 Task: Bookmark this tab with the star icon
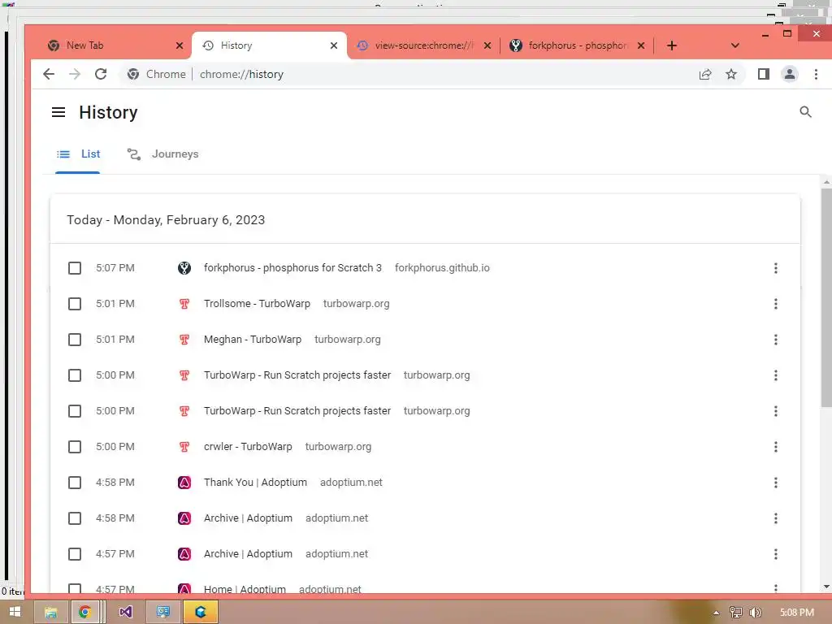[x=731, y=74]
